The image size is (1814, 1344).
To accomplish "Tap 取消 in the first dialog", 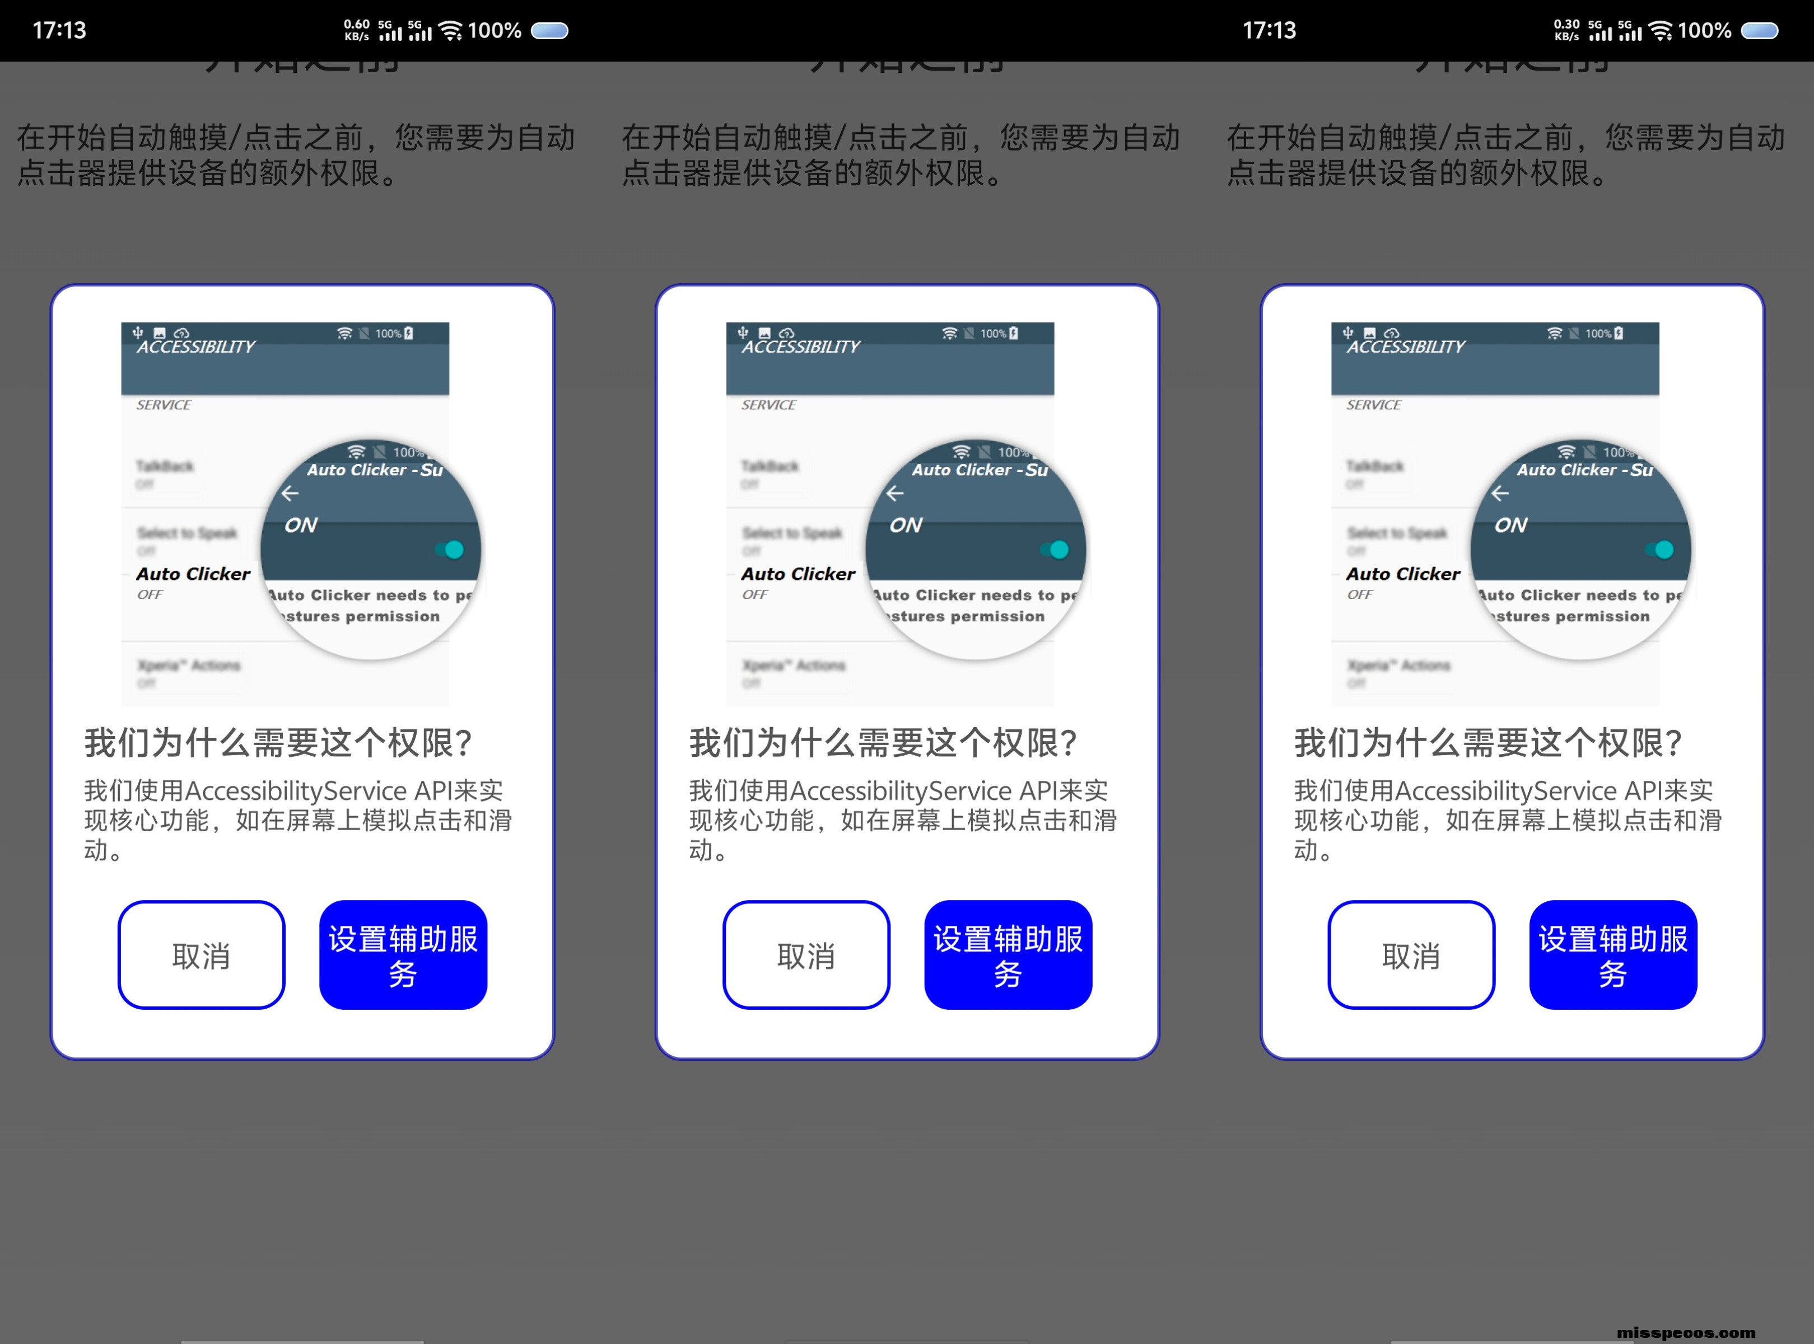I will coord(201,955).
